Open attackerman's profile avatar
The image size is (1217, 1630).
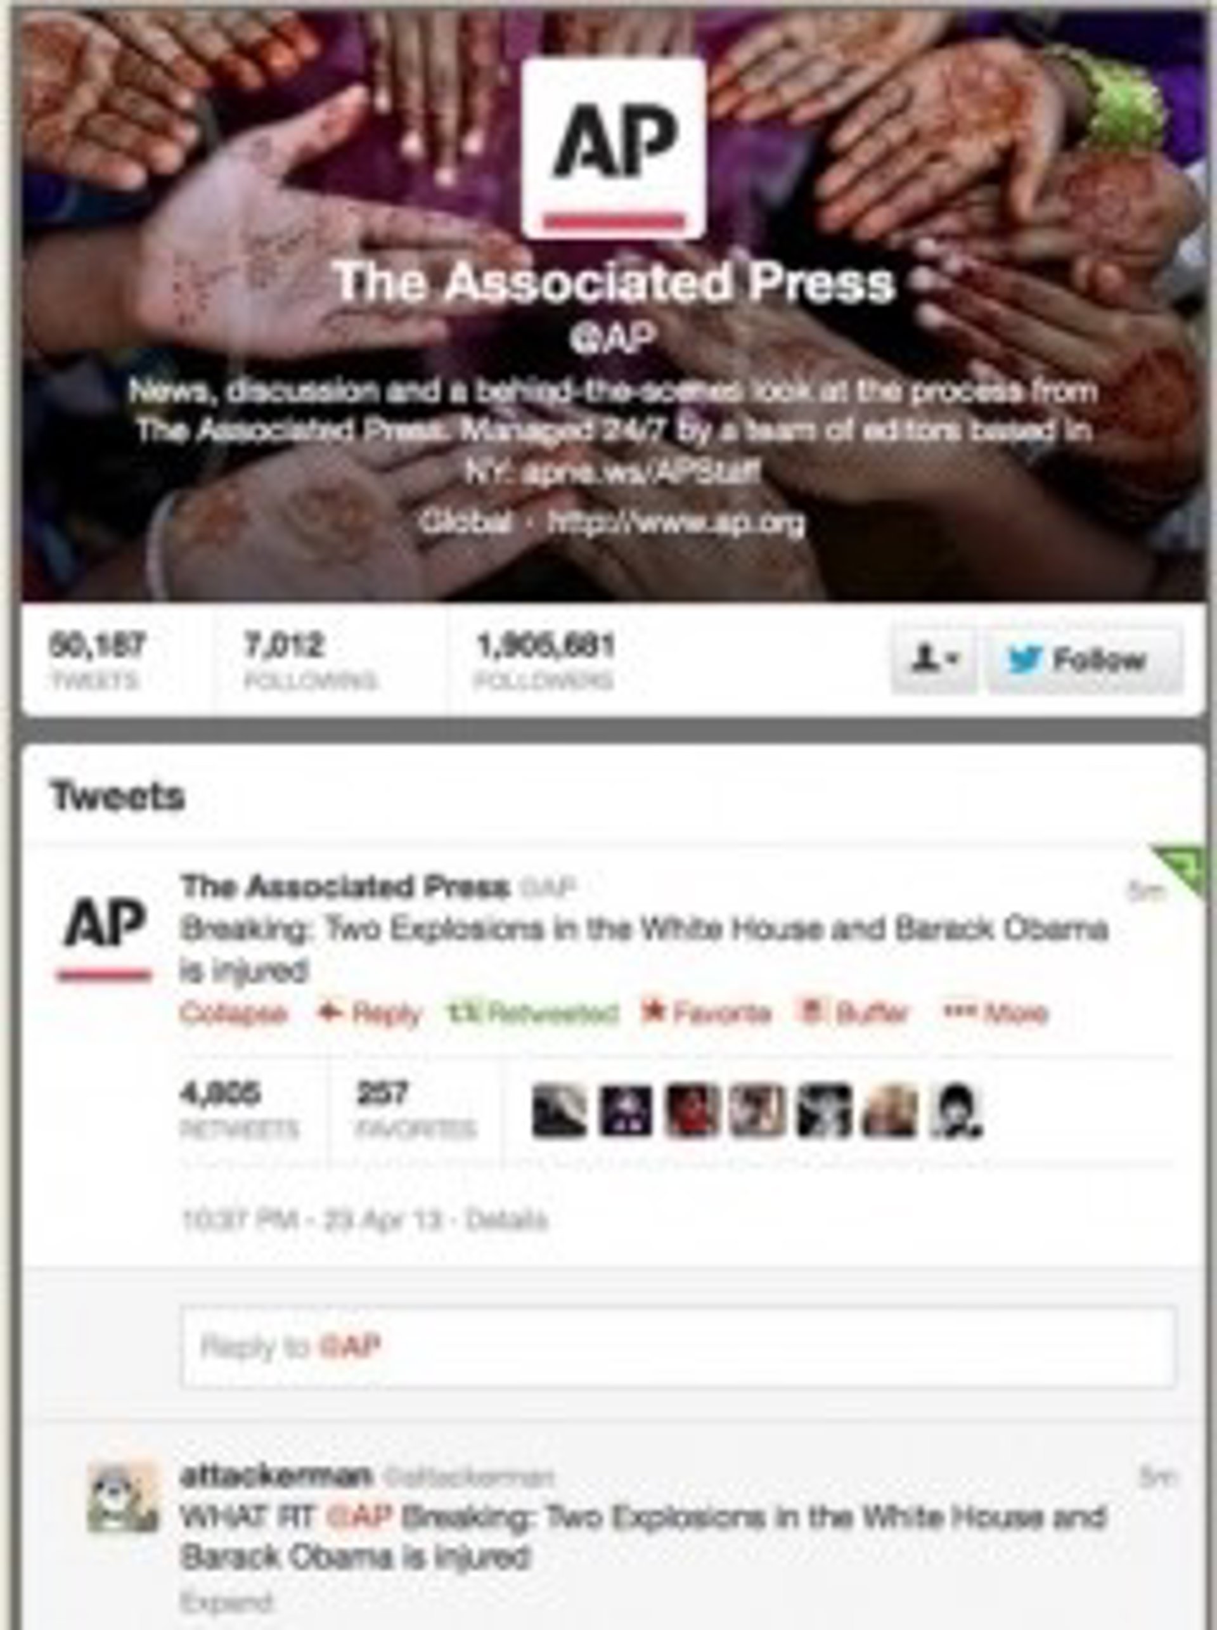click(x=122, y=1497)
